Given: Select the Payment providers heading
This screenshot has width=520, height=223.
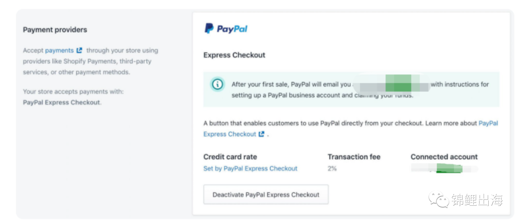Looking at the screenshot, I should click(x=55, y=30).
